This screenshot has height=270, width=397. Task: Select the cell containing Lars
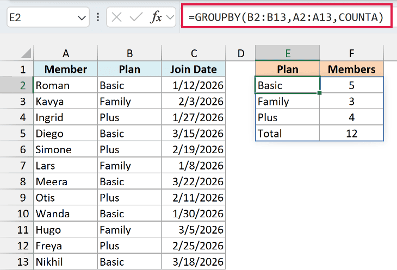coord(66,165)
